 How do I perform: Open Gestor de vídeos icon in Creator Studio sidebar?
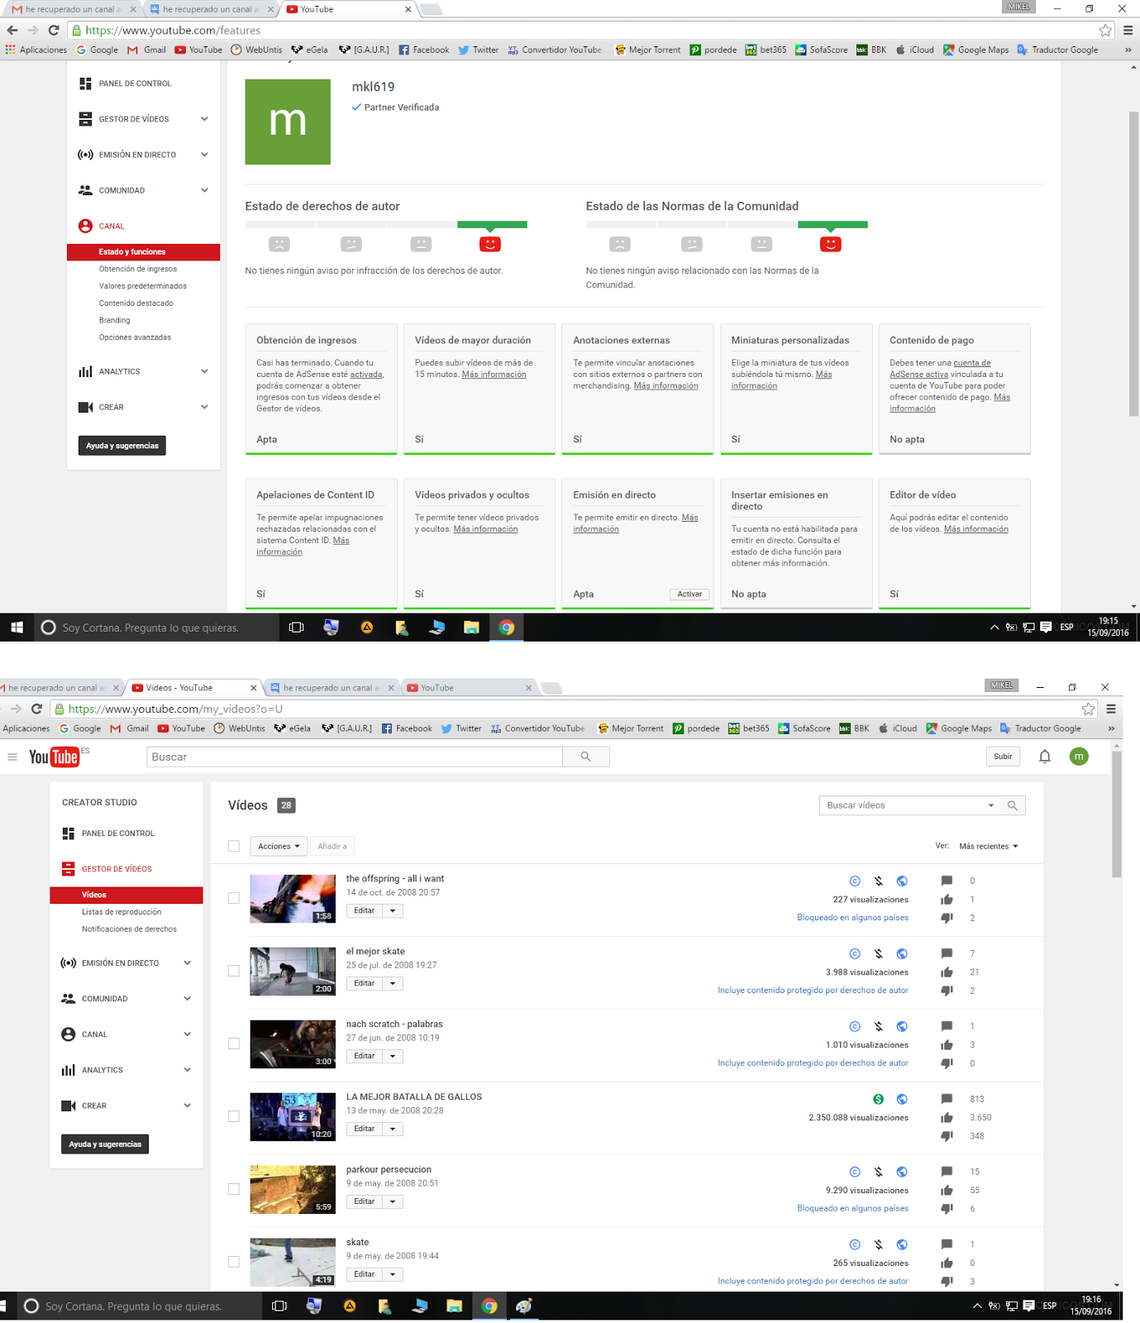[69, 869]
